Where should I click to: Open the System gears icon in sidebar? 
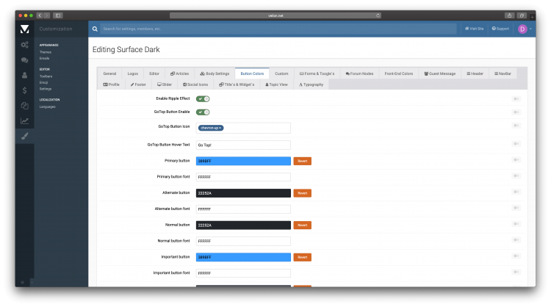pyautogui.click(x=24, y=44)
